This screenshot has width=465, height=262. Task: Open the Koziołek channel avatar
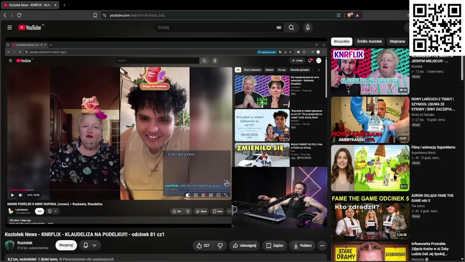tap(10, 245)
